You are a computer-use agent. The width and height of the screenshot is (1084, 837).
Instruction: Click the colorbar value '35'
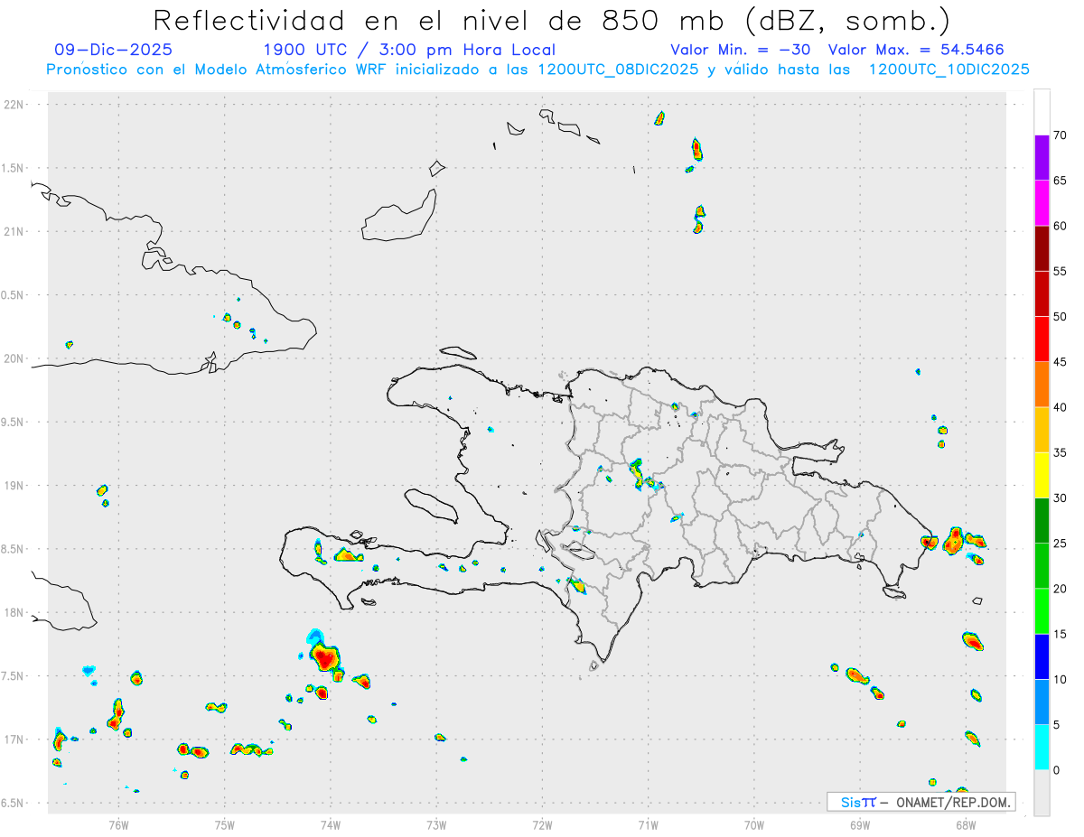click(x=1061, y=453)
